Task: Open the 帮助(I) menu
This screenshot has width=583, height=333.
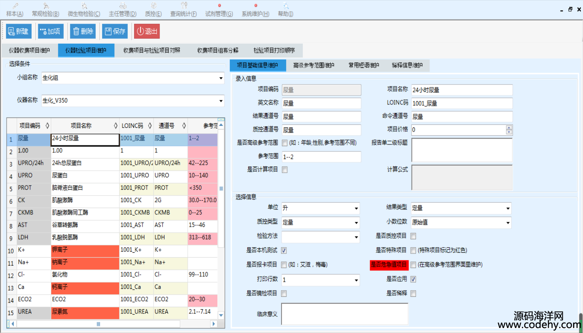Action: point(285,10)
